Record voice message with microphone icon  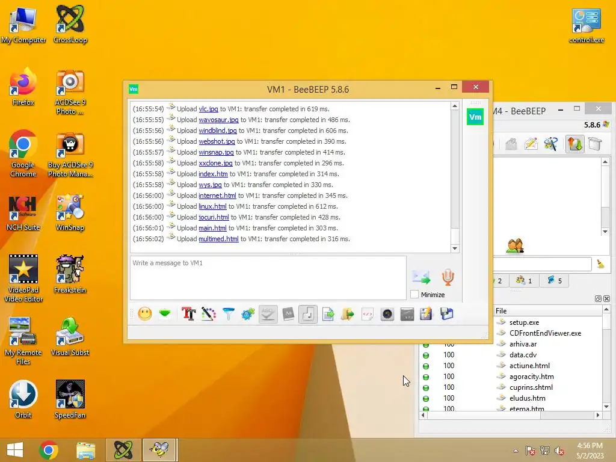(x=448, y=277)
